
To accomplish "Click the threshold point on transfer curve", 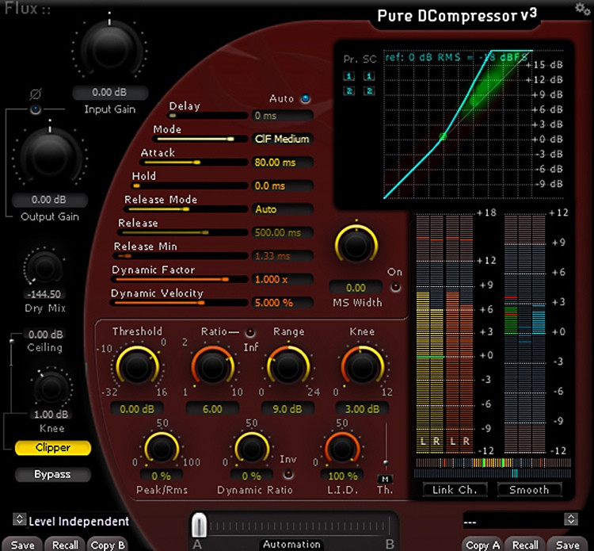I will click(x=443, y=136).
